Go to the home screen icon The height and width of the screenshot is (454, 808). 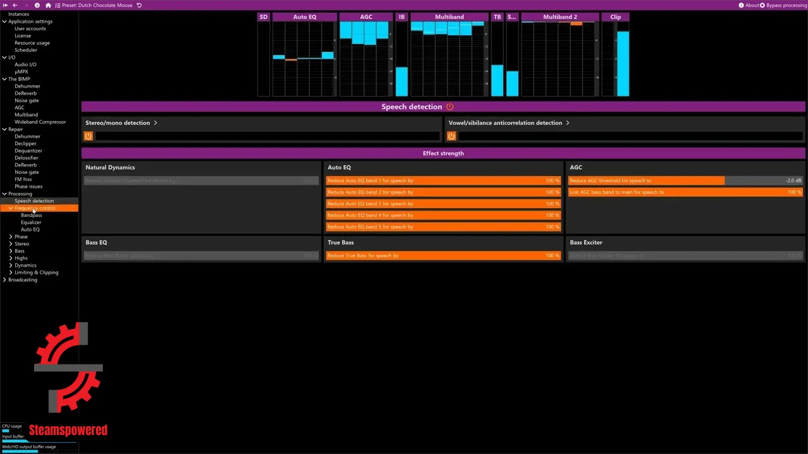click(48, 5)
